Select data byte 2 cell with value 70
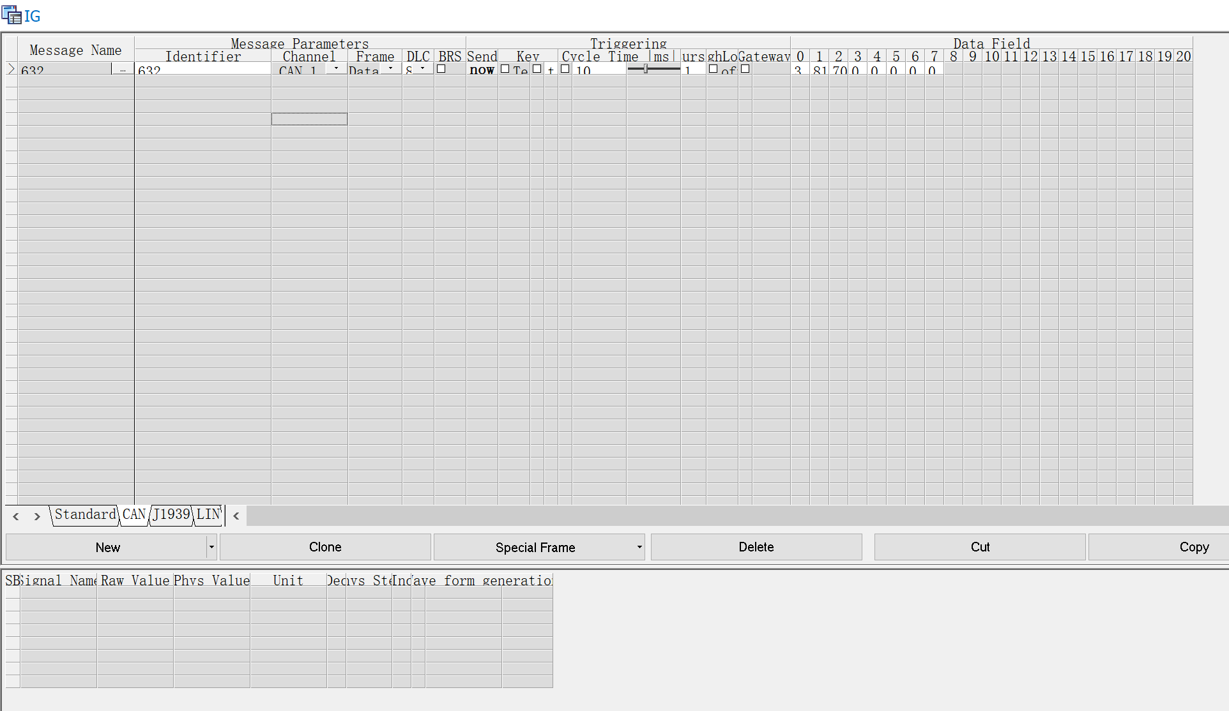Viewport: 1229px width, 711px height. tap(839, 69)
